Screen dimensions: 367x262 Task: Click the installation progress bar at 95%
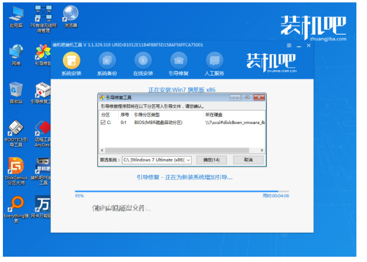pos(182,191)
